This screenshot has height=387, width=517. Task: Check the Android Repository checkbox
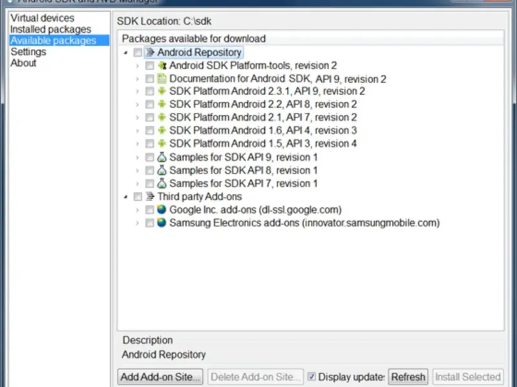(138, 52)
